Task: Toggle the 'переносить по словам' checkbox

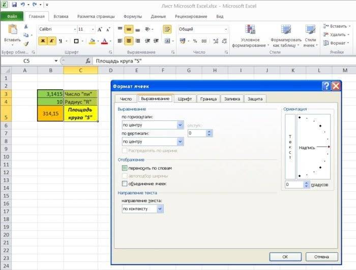Action: [x=125, y=167]
